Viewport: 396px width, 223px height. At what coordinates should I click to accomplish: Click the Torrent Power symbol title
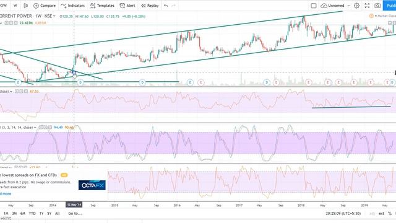[16, 16]
